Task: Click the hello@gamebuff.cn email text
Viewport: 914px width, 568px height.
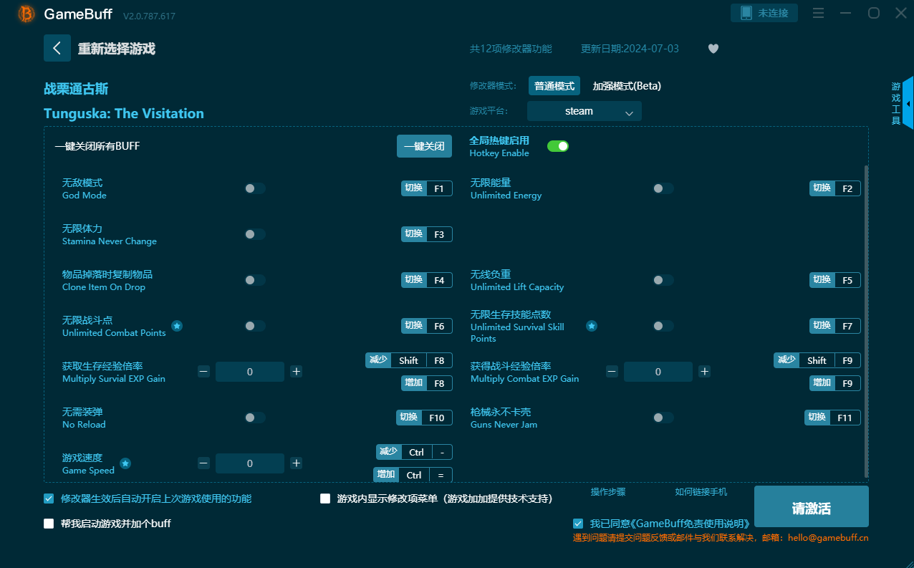Action: tap(828, 537)
